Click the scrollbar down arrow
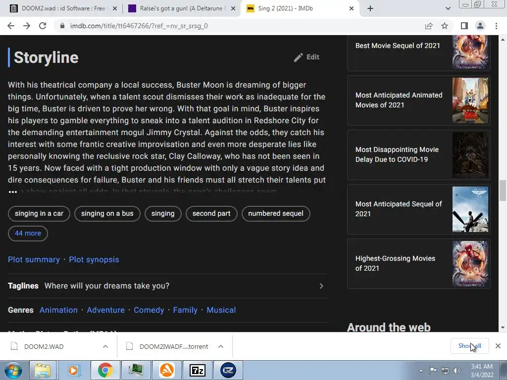Image resolution: width=507 pixels, height=380 pixels. [503, 328]
